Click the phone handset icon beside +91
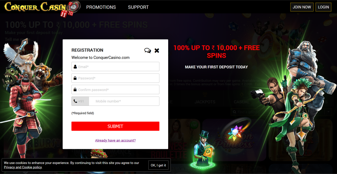Viewport: 337px width, 174px height. coord(75,101)
